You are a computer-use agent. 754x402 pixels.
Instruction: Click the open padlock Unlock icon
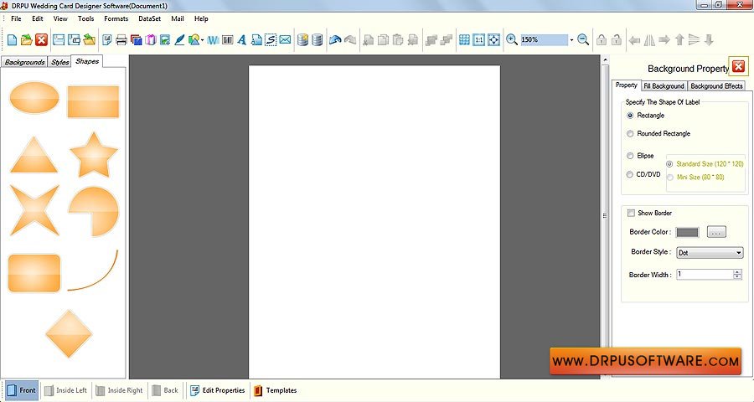pos(617,40)
